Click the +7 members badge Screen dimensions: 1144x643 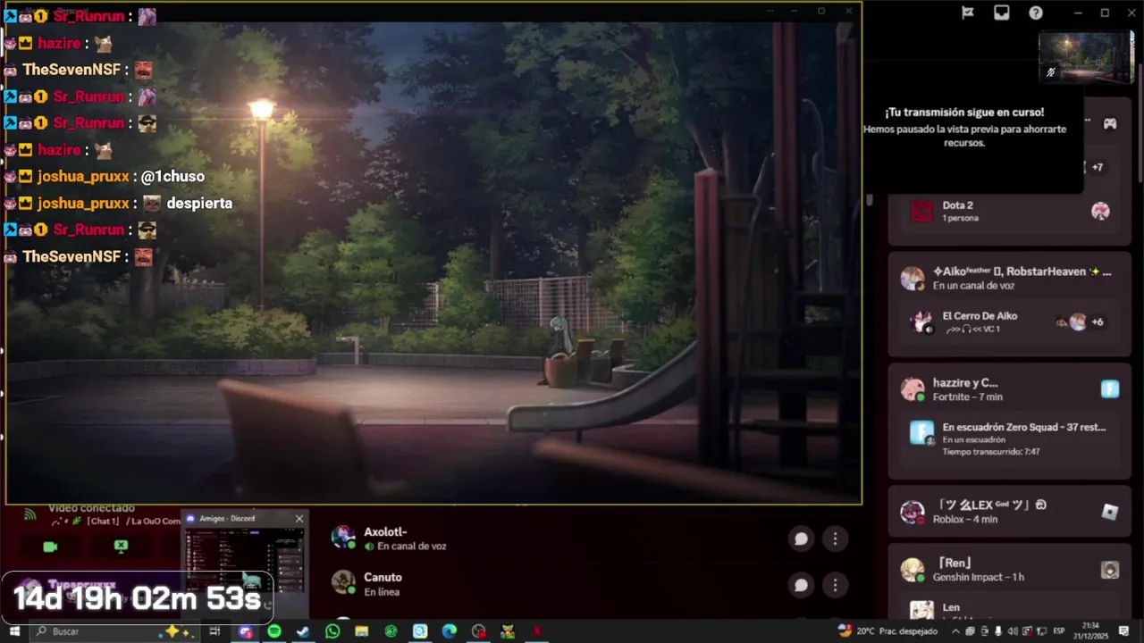point(1098,167)
